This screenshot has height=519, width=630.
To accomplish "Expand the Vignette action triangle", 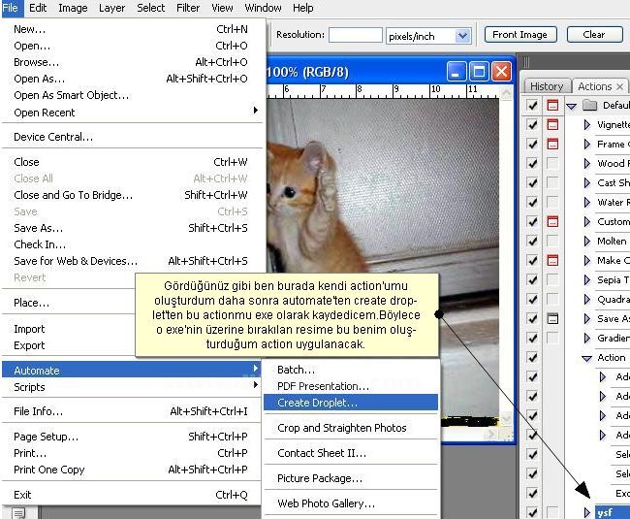I will [587, 124].
